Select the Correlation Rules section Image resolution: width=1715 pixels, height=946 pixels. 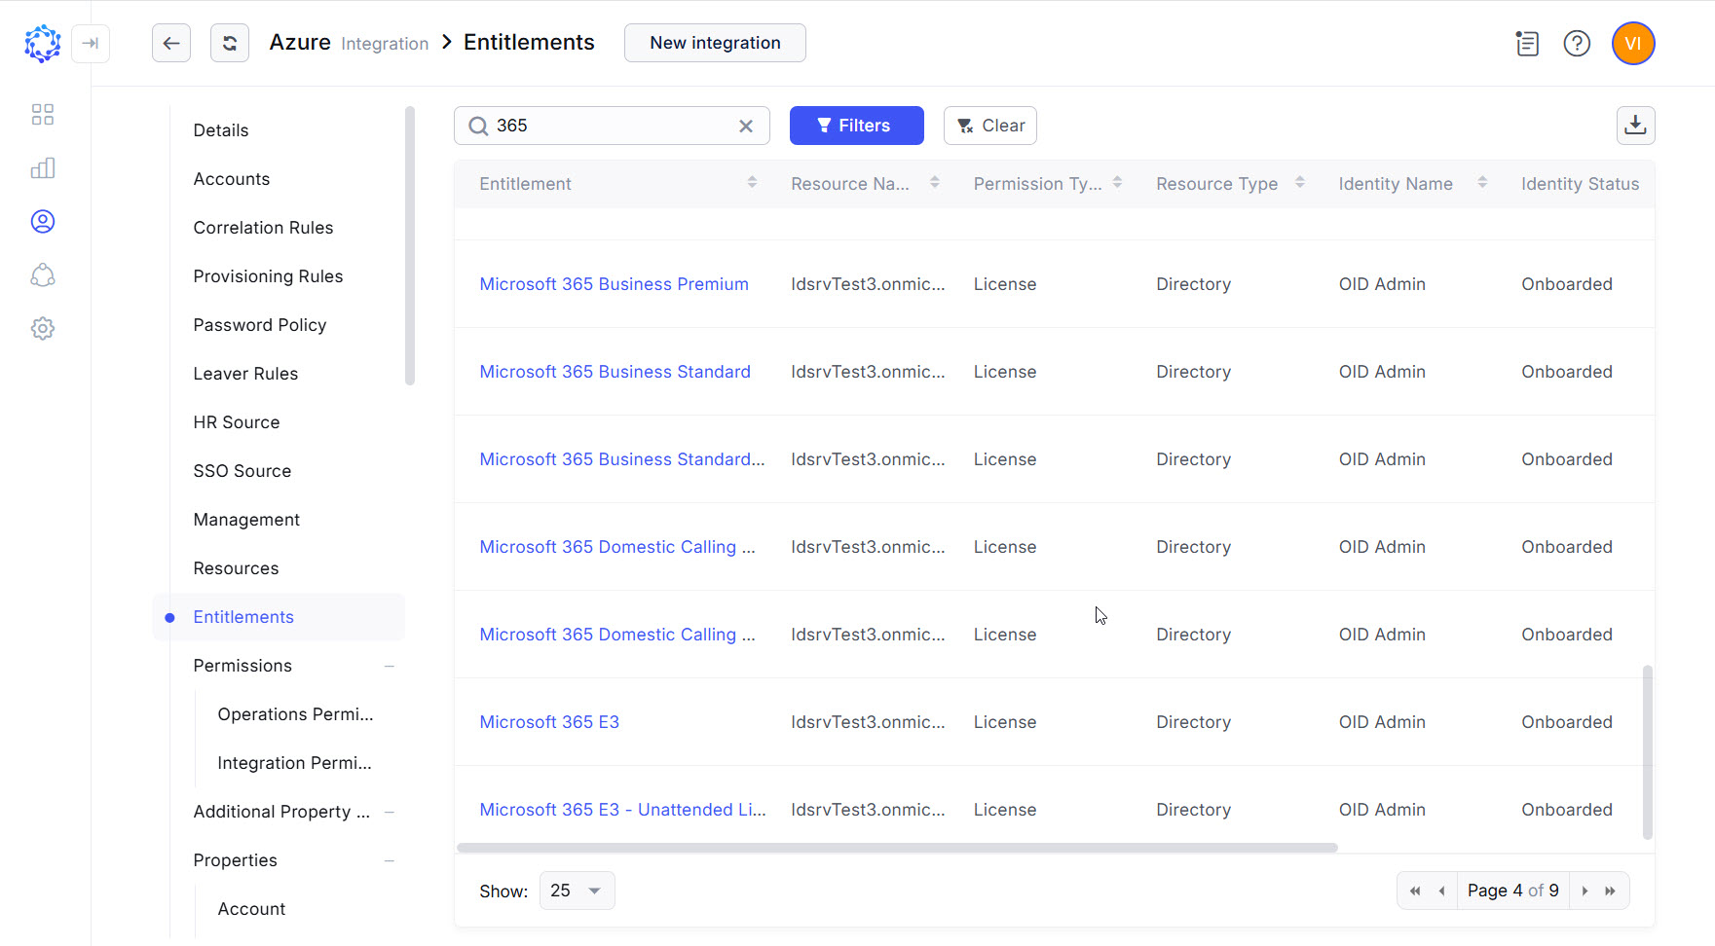[263, 227]
